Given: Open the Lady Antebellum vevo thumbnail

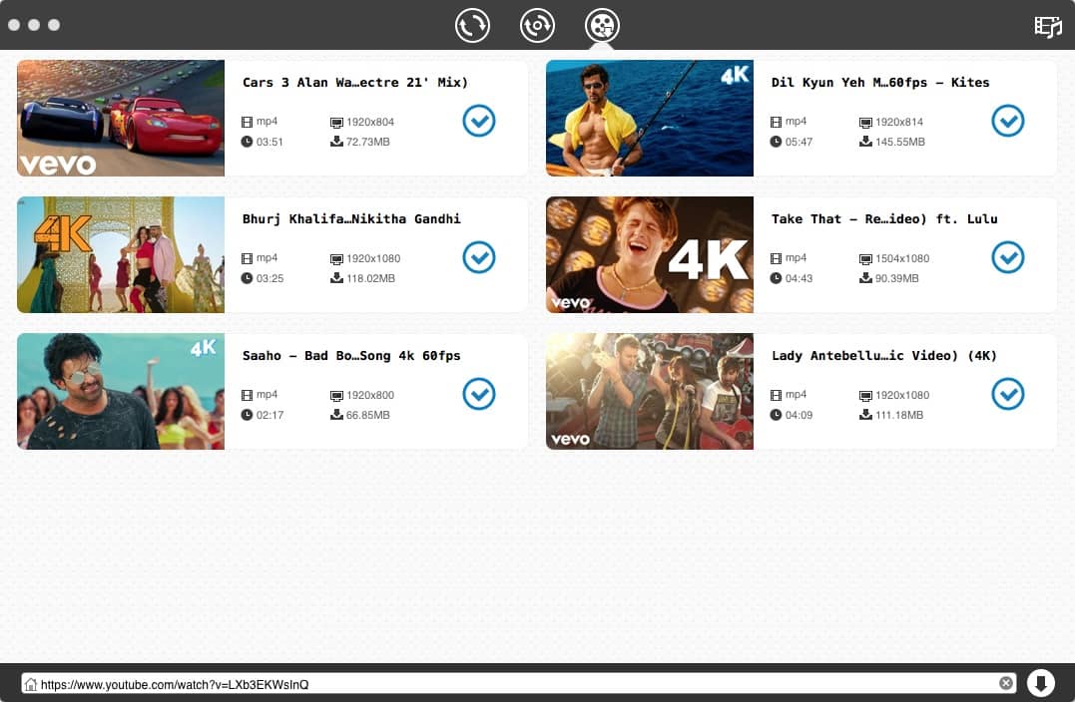Looking at the screenshot, I should pos(649,391).
